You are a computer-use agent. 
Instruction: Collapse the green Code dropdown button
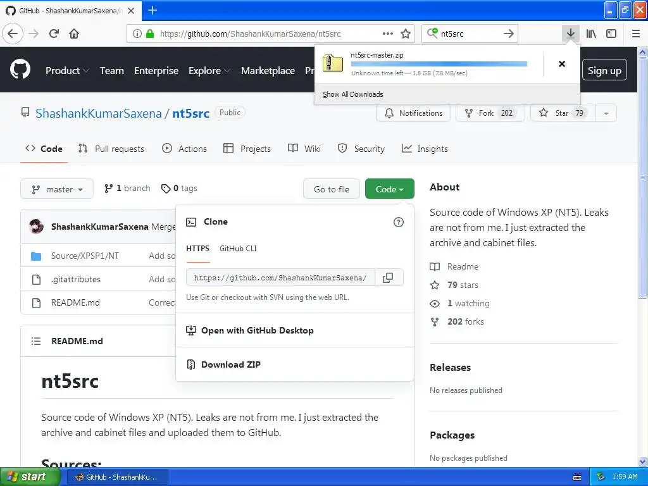389,189
